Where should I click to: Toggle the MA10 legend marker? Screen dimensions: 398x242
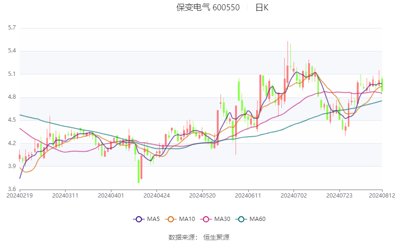coord(170,219)
